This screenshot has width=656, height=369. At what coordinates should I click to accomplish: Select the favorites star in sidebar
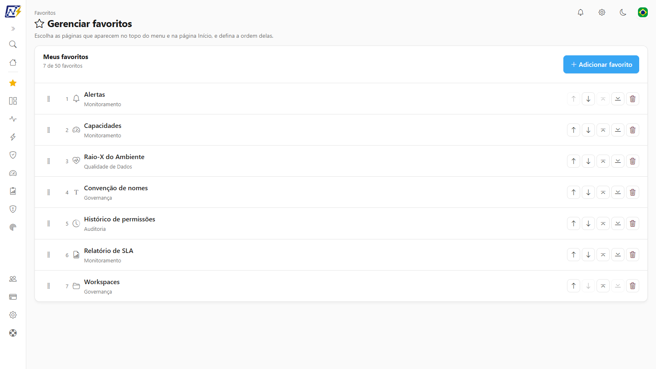(13, 83)
